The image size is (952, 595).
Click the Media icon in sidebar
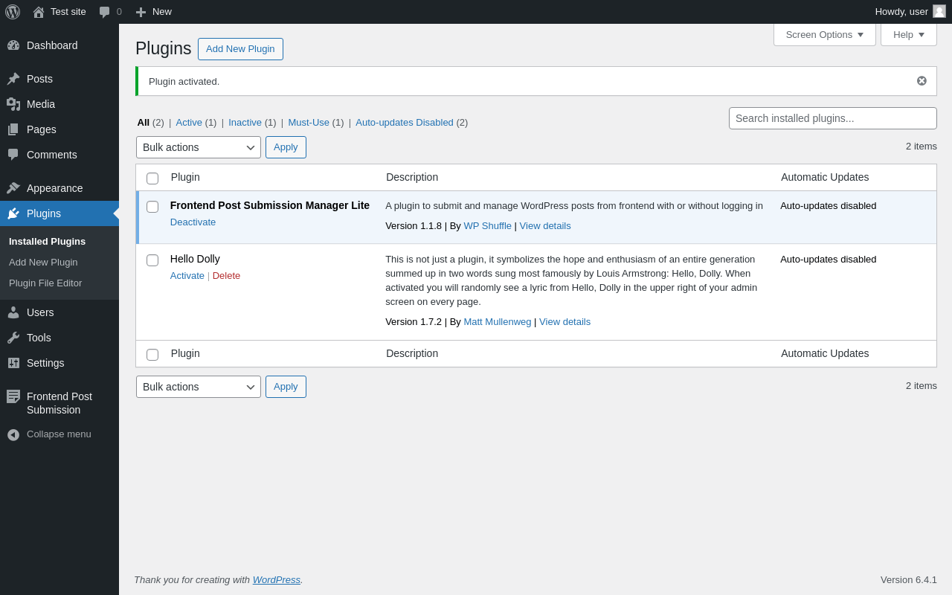(x=13, y=104)
